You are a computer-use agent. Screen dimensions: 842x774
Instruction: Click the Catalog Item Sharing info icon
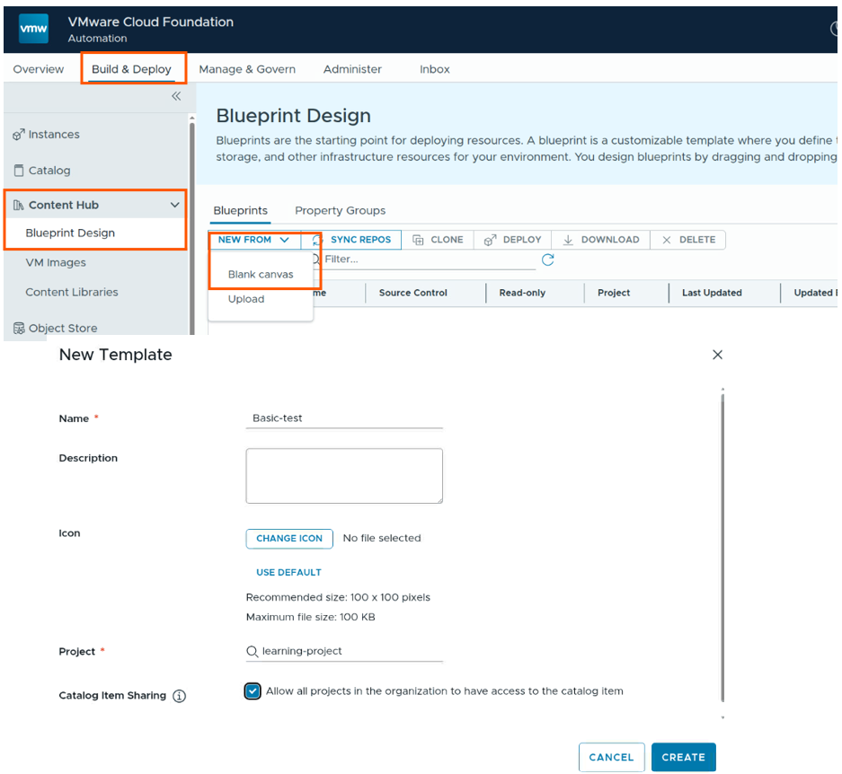(x=179, y=696)
